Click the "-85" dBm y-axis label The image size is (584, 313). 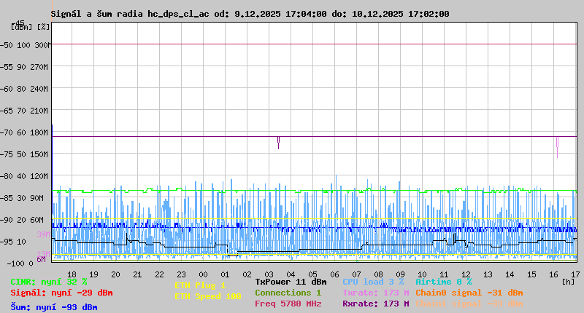[x=7, y=198]
